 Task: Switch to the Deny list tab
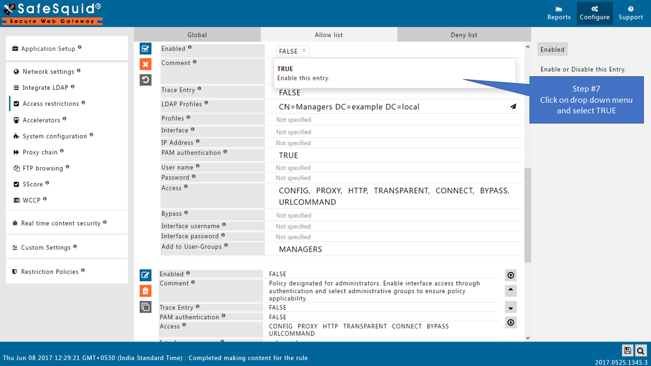[464, 35]
